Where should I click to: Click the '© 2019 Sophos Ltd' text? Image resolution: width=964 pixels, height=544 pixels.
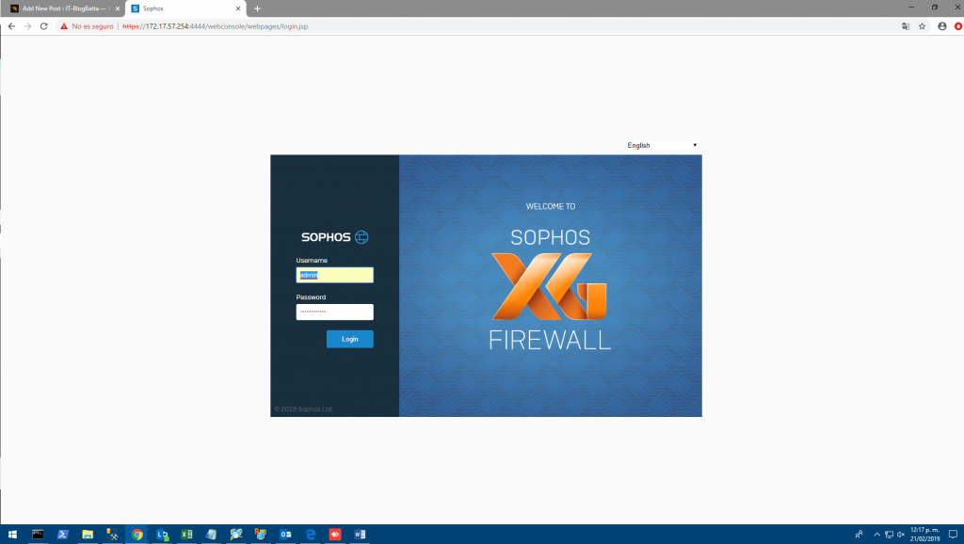pyautogui.click(x=303, y=409)
